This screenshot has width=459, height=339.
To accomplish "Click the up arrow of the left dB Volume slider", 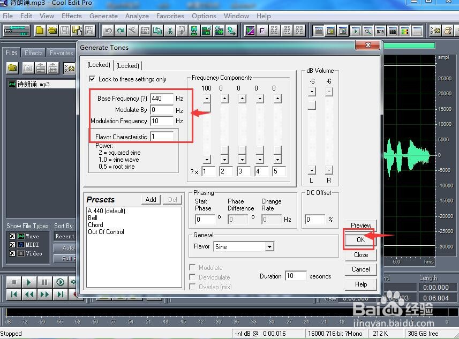I will click(312, 92).
